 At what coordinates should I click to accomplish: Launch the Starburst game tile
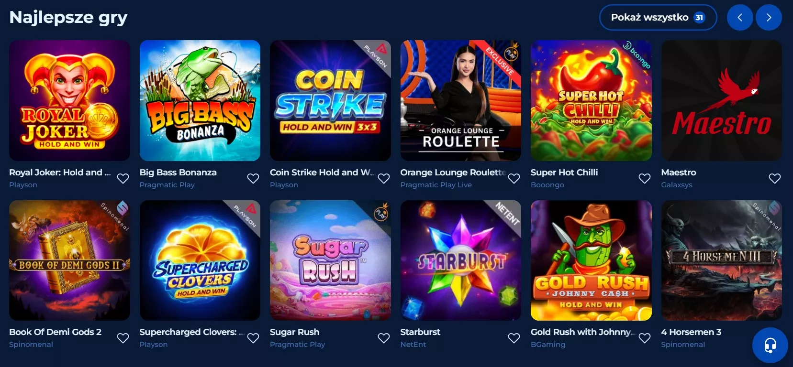point(461,260)
